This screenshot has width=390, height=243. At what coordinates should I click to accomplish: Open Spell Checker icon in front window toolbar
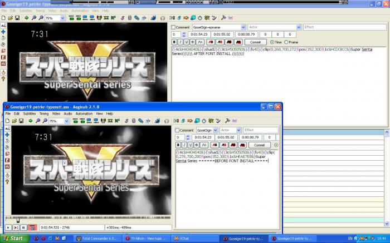(218, 121)
